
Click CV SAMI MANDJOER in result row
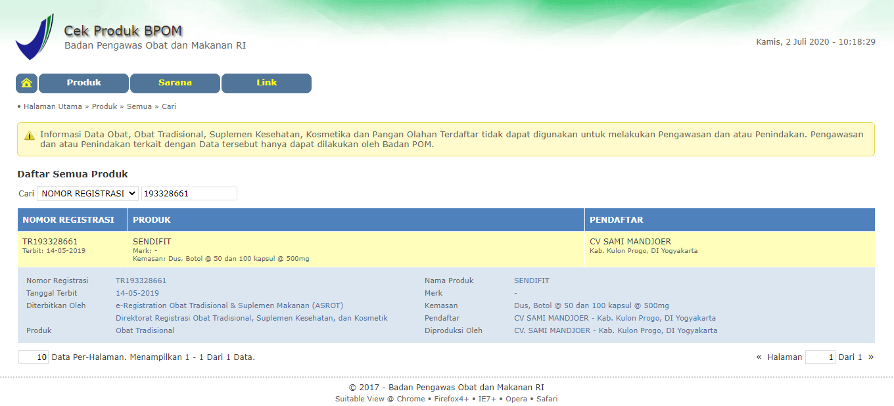click(x=630, y=242)
